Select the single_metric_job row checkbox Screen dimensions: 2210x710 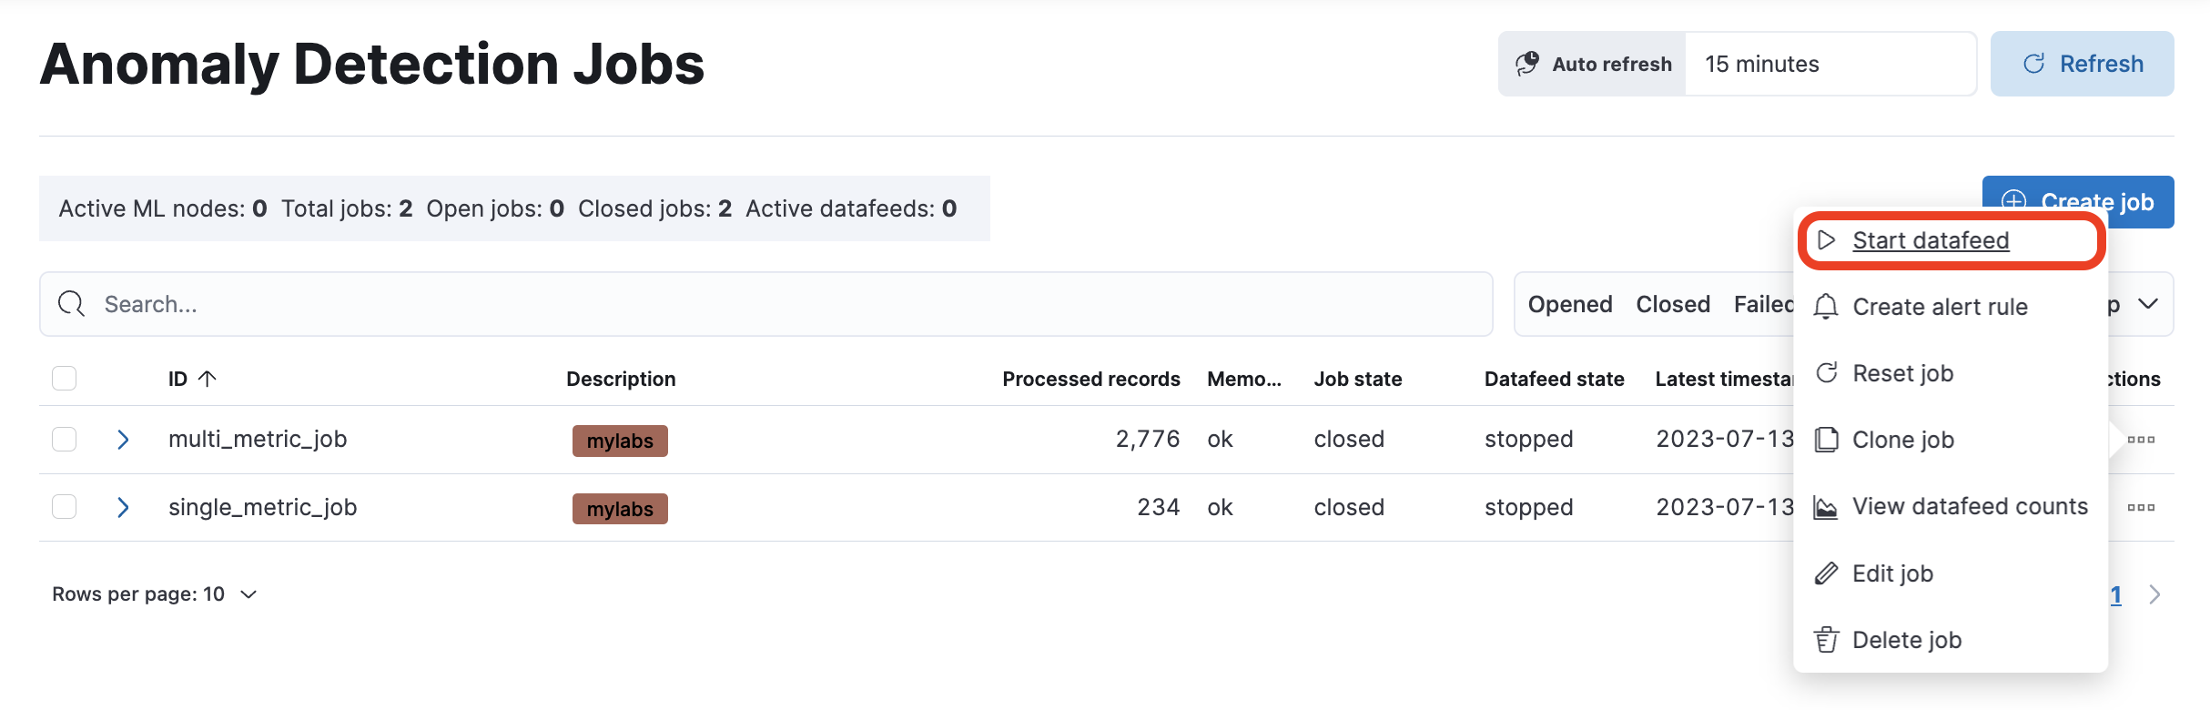(x=64, y=507)
